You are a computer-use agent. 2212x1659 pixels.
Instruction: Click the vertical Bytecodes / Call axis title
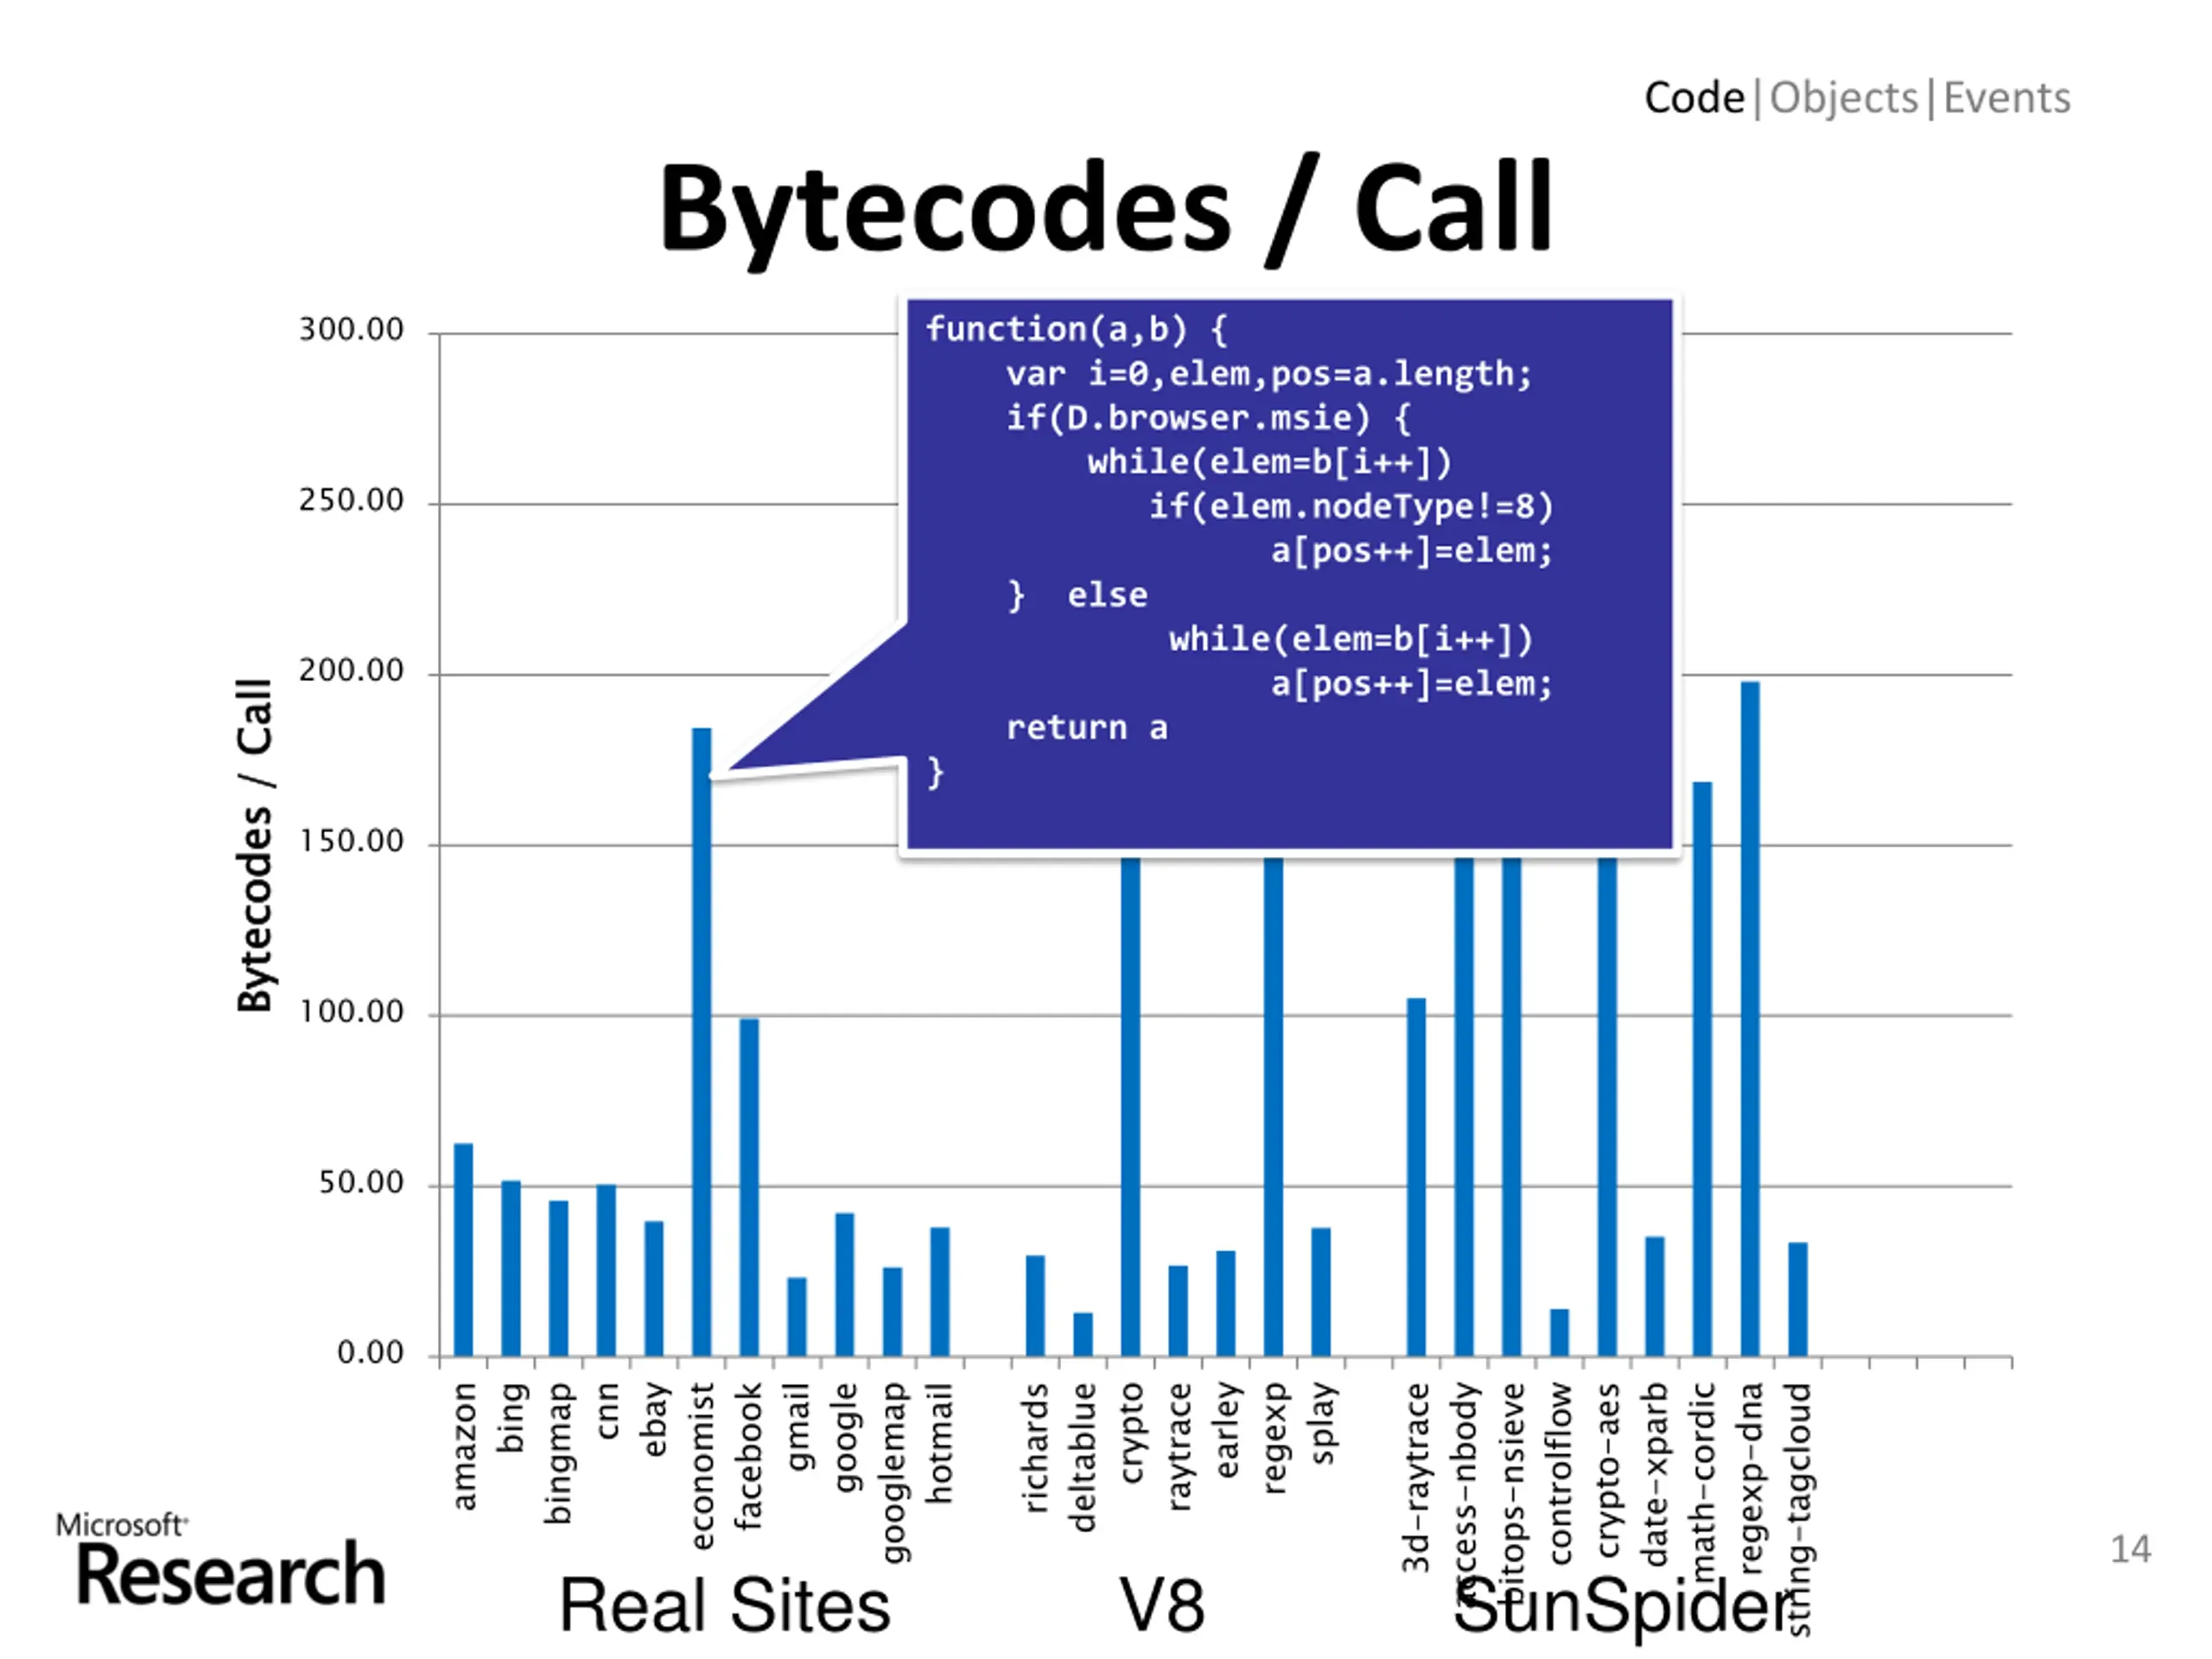(x=255, y=845)
